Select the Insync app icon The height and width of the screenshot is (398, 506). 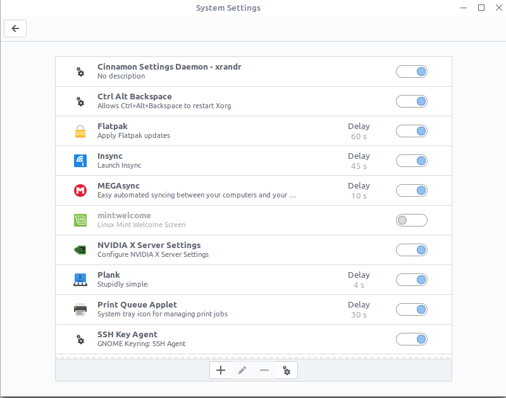pos(80,161)
